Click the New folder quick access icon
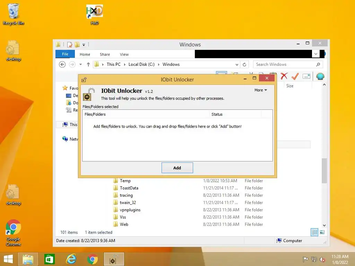 click(x=77, y=45)
